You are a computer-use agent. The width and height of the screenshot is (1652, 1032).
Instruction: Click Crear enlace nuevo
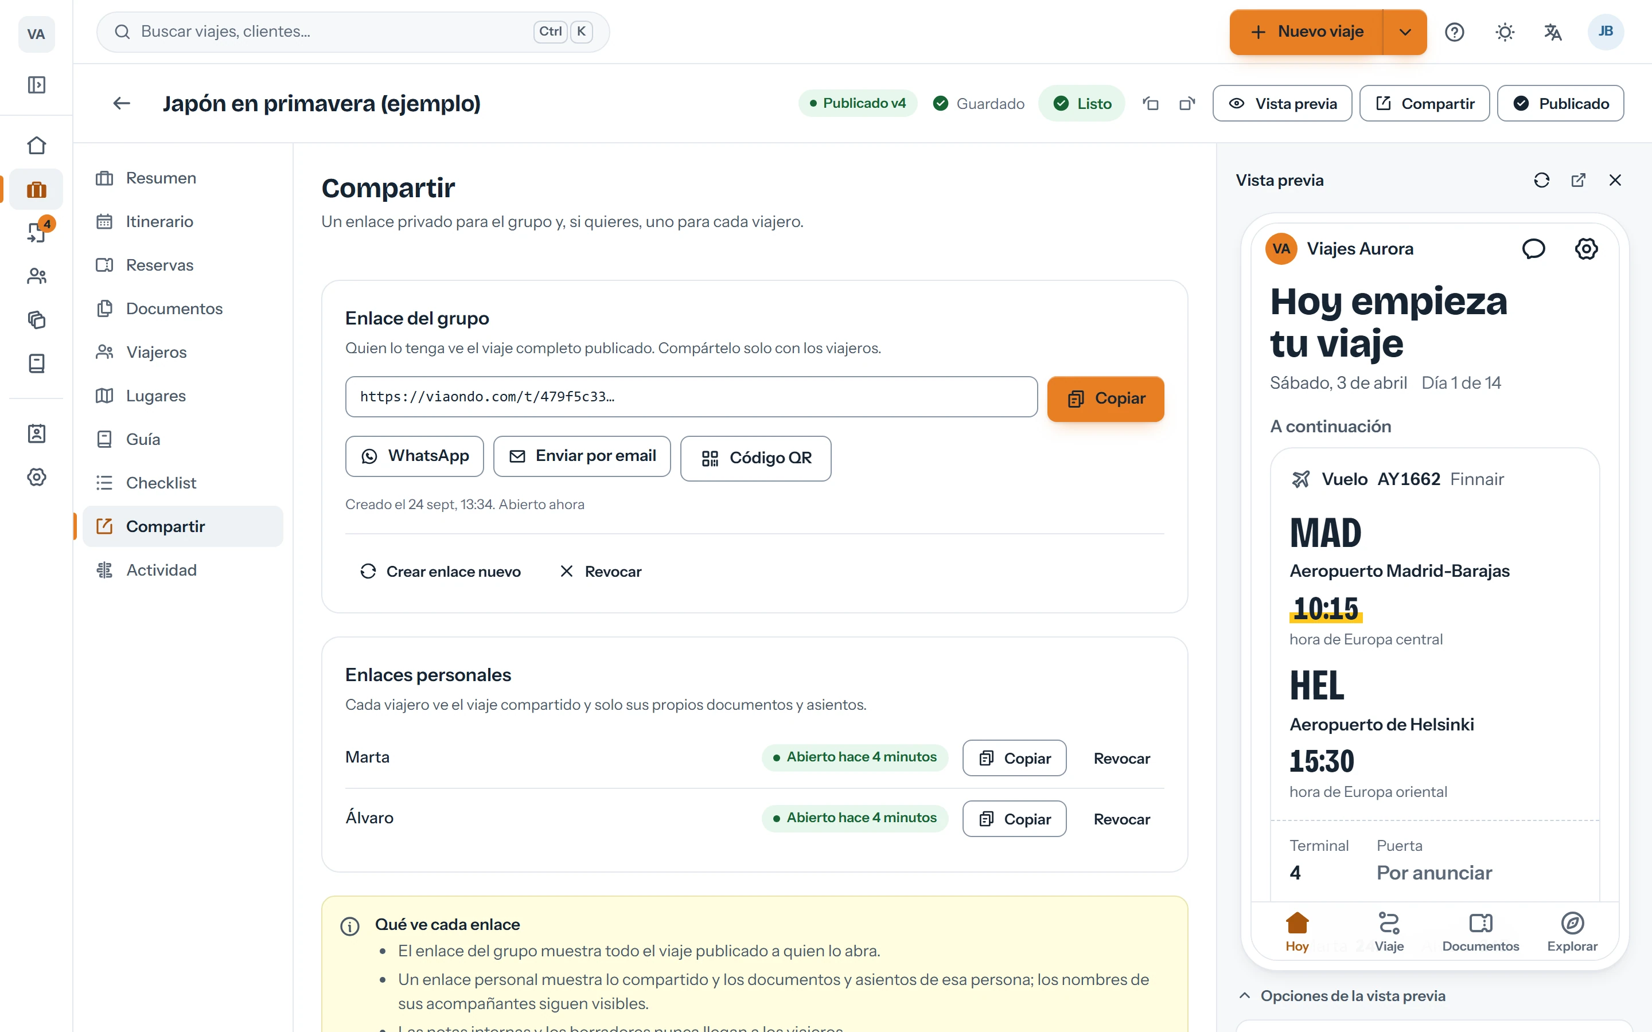439,571
